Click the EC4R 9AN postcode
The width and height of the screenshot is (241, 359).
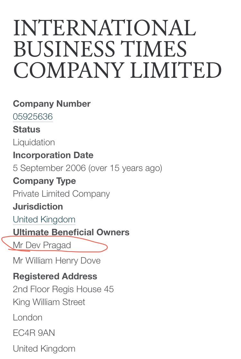34,333
